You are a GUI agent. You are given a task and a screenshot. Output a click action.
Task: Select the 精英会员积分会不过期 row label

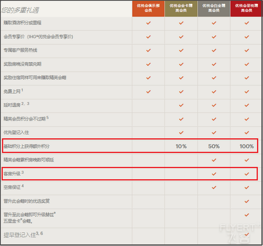pyautogui.click(x=26, y=118)
